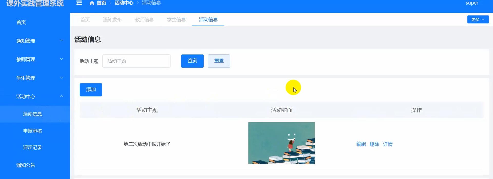Click the home icon in breadcrumb
The width and height of the screenshot is (493, 179).
click(x=92, y=3)
